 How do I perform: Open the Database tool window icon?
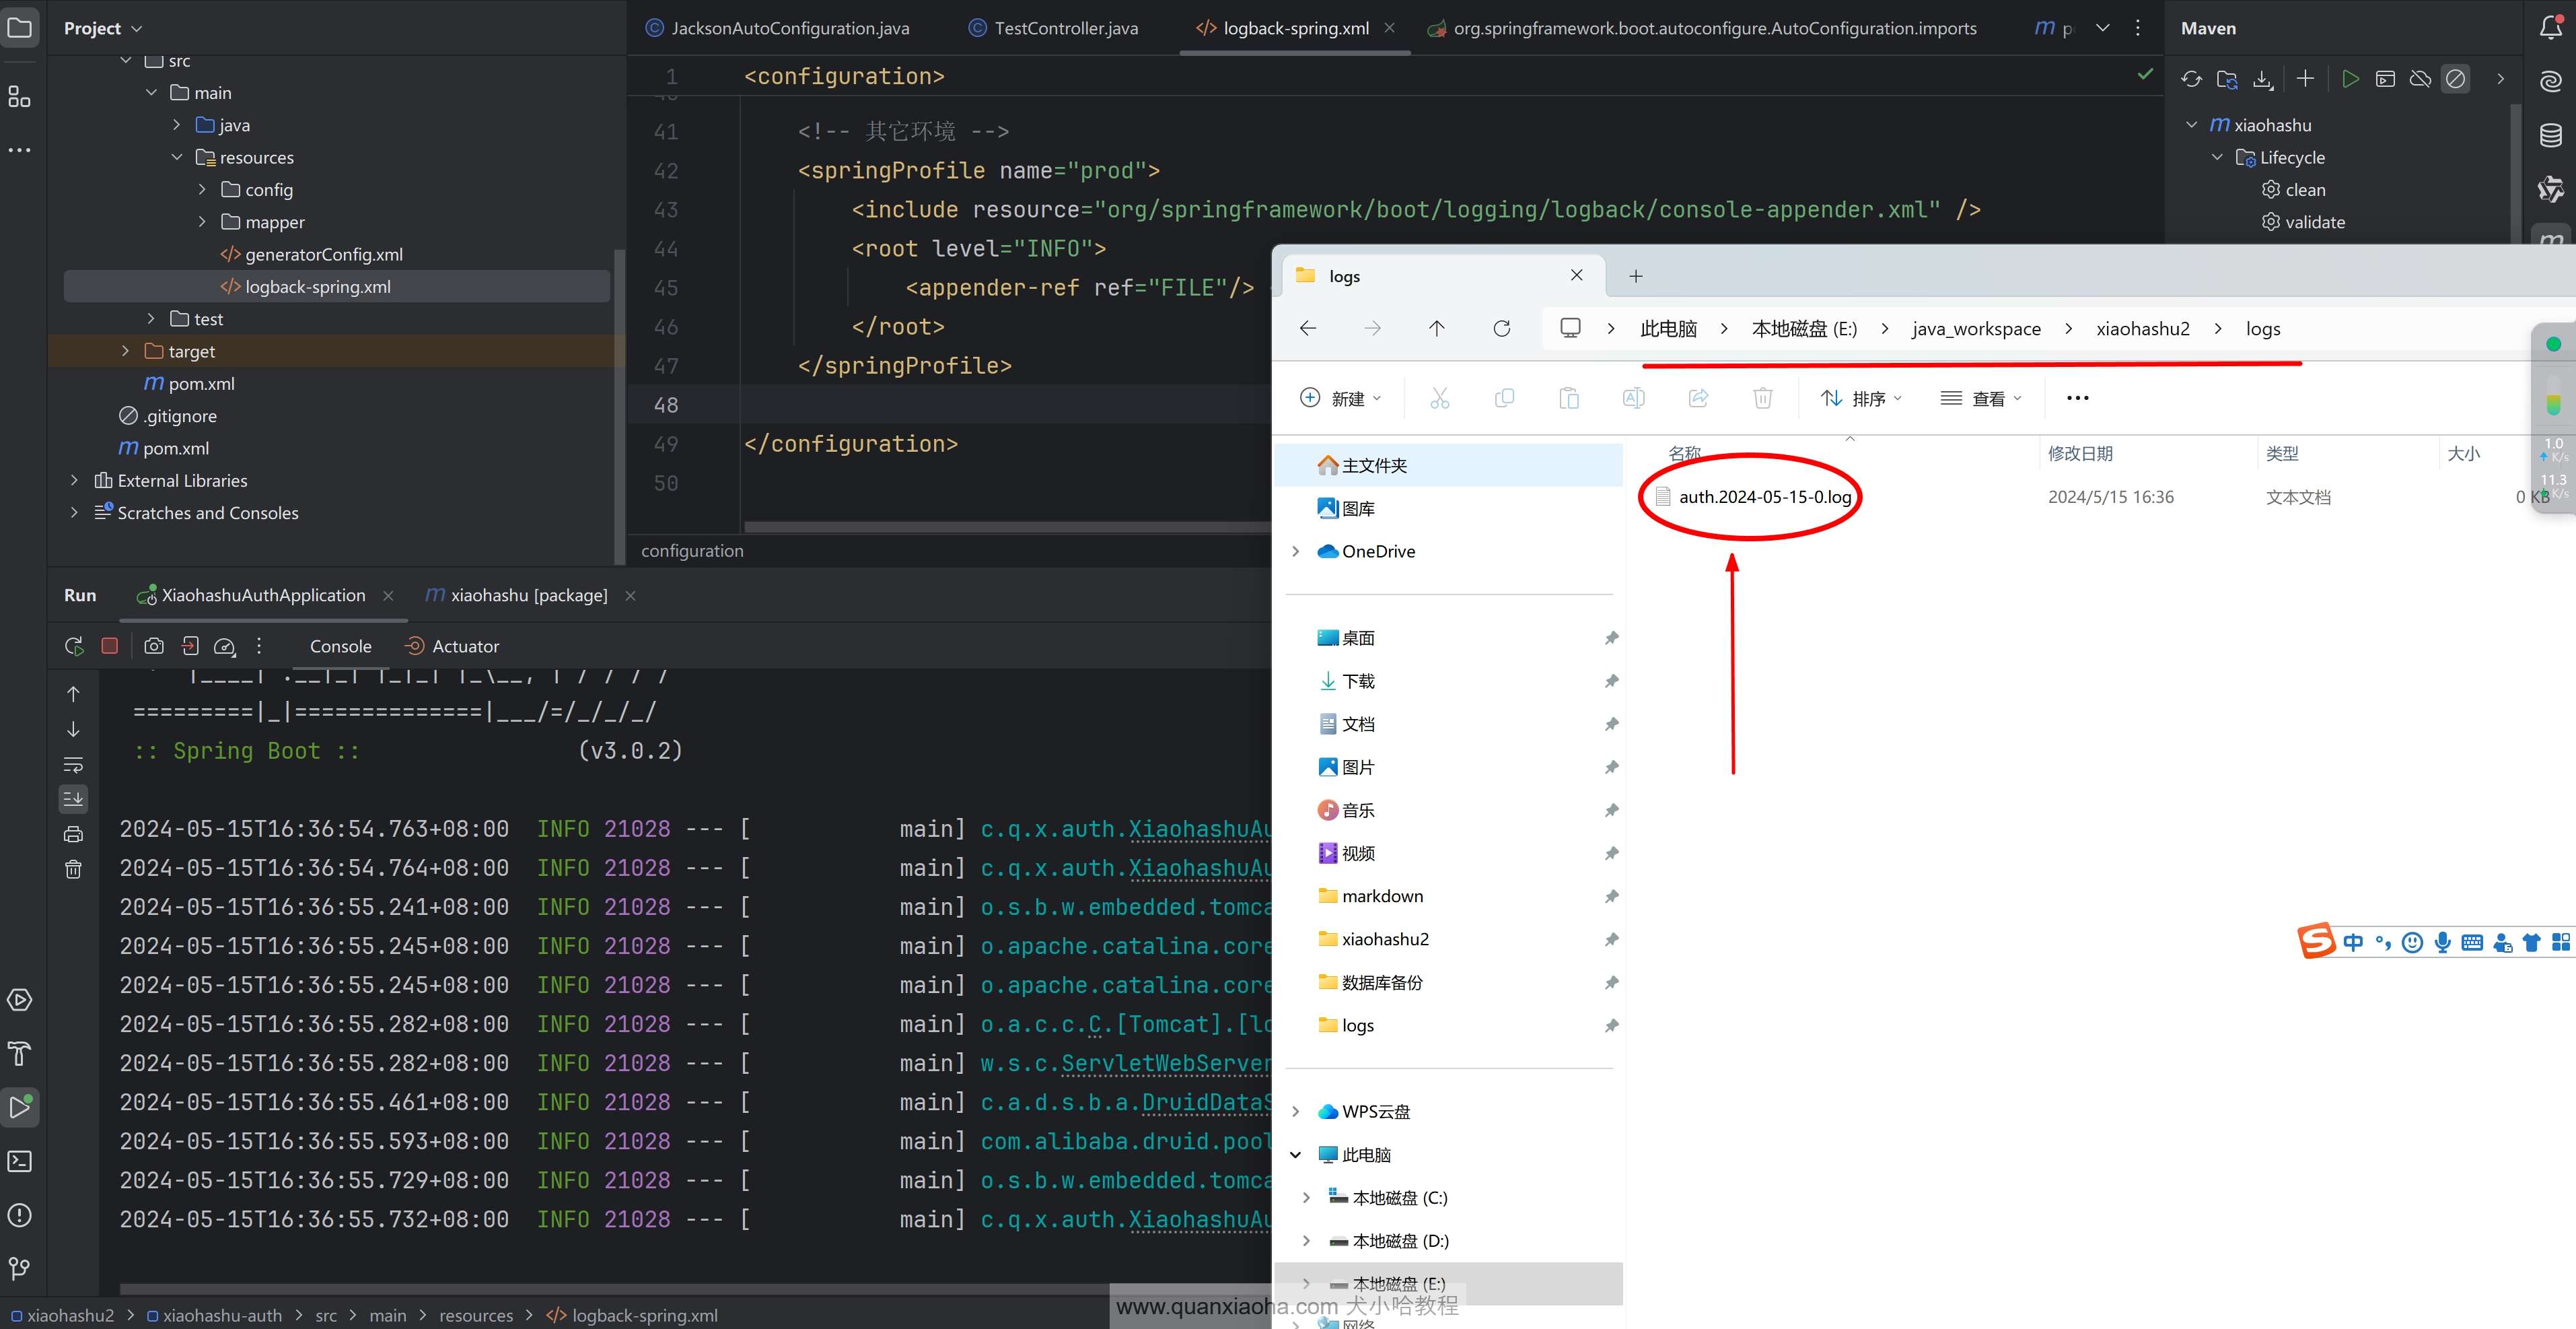[2550, 135]
